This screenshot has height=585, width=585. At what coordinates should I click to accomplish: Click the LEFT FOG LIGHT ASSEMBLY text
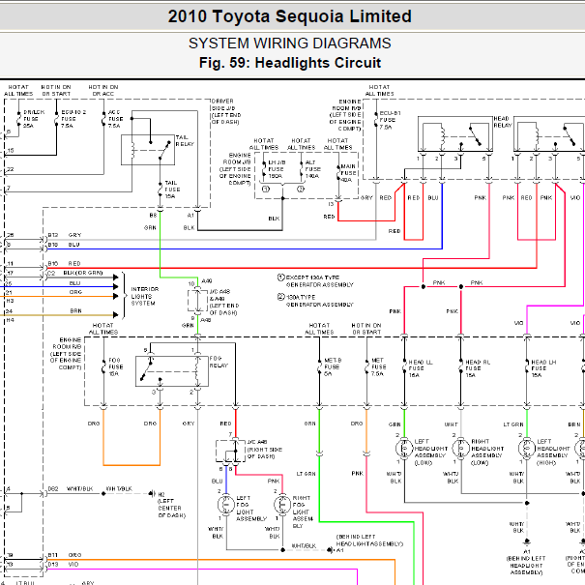251,509
